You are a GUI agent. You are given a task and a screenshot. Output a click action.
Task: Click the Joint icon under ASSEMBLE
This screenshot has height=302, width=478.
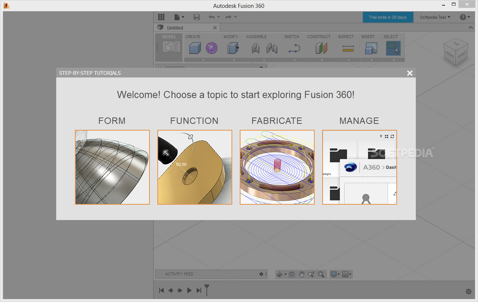(272, 48)
